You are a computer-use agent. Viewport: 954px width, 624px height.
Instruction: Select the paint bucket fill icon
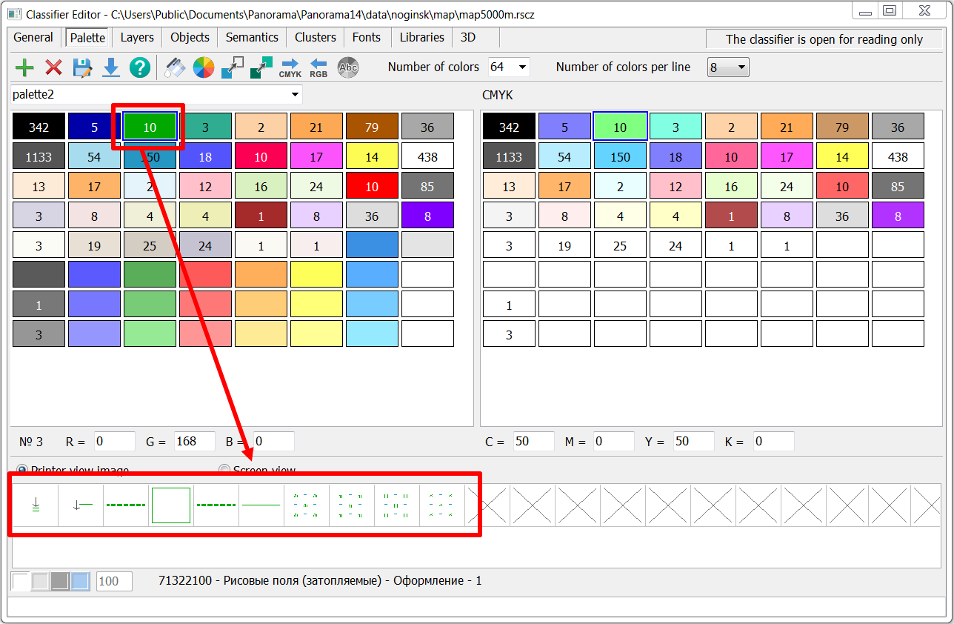point(175,68)
